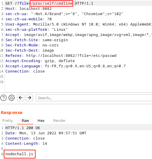Click the nodechall.js response body

coord(19,154)
